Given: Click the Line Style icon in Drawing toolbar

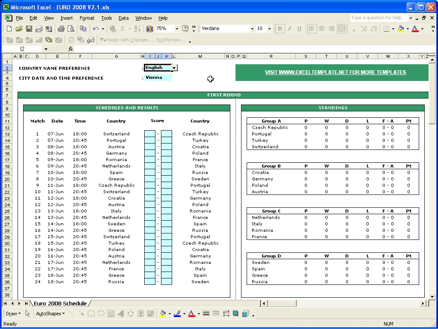Looking at the screenshot, I should pyautogui.click(x=206, y=314).
